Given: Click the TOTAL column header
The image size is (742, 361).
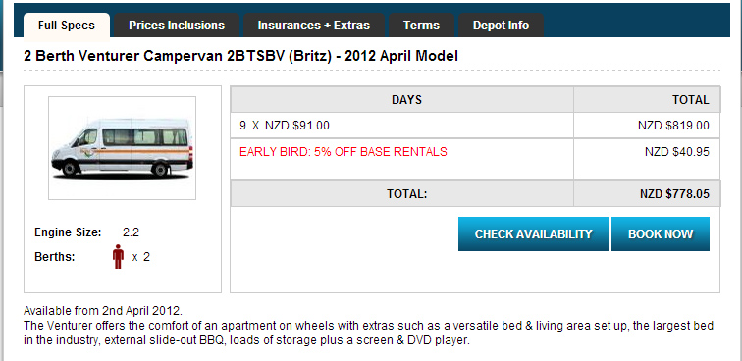Looking at the screenshot, I should point(690,100).
